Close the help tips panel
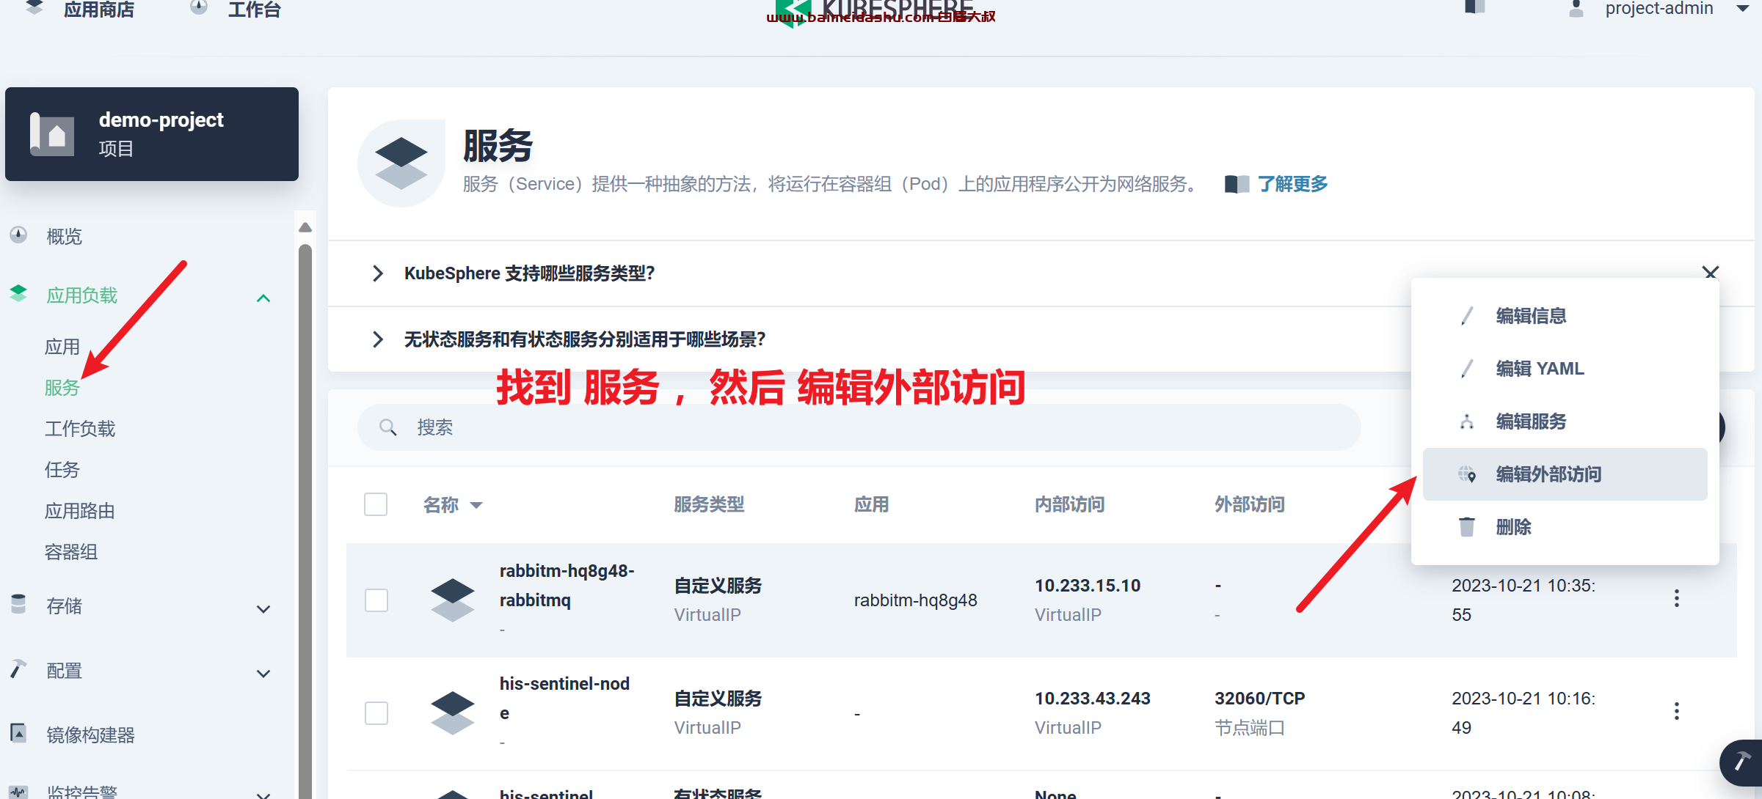Viewport: 1762px width, 799px height. pos(1711,273)
